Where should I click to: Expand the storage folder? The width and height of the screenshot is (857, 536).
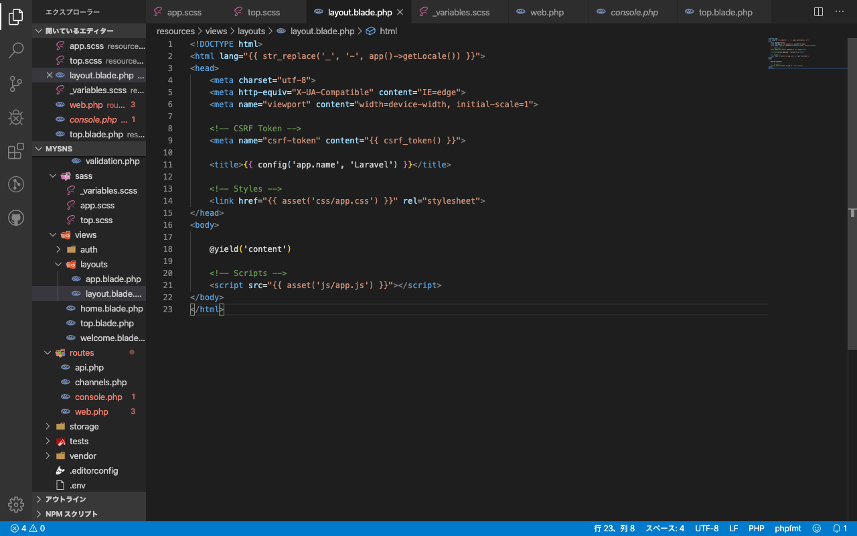[x=89, y=427]
